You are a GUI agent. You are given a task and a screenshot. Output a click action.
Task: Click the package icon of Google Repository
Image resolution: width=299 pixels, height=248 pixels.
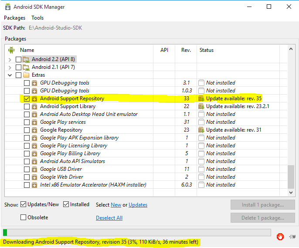click(34, 130)
